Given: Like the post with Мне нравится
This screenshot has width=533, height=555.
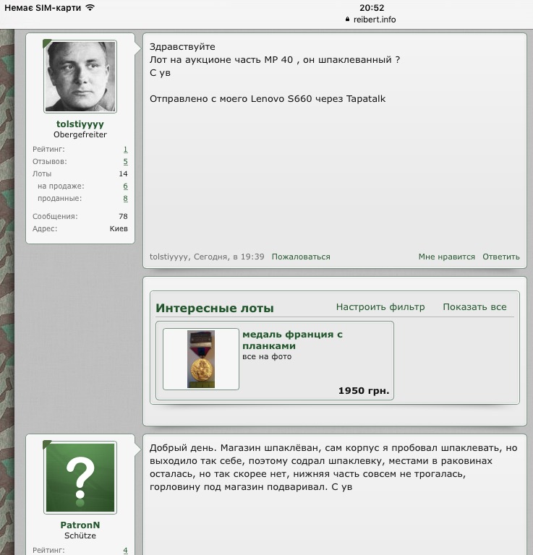Looking at the screenshot, I should tap(446, 257).
